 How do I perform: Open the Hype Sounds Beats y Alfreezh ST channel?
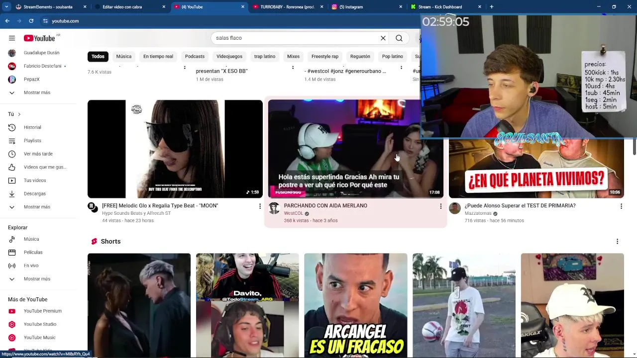pyautogui.click(x=136, y=213)
